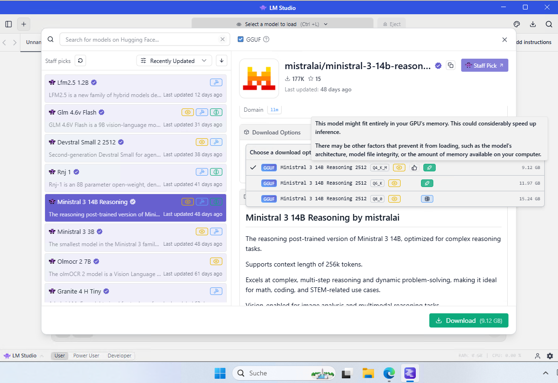Open Microsoft Edge from the taskbar
This screenshot has height=383, width=558.
(389, 373)
